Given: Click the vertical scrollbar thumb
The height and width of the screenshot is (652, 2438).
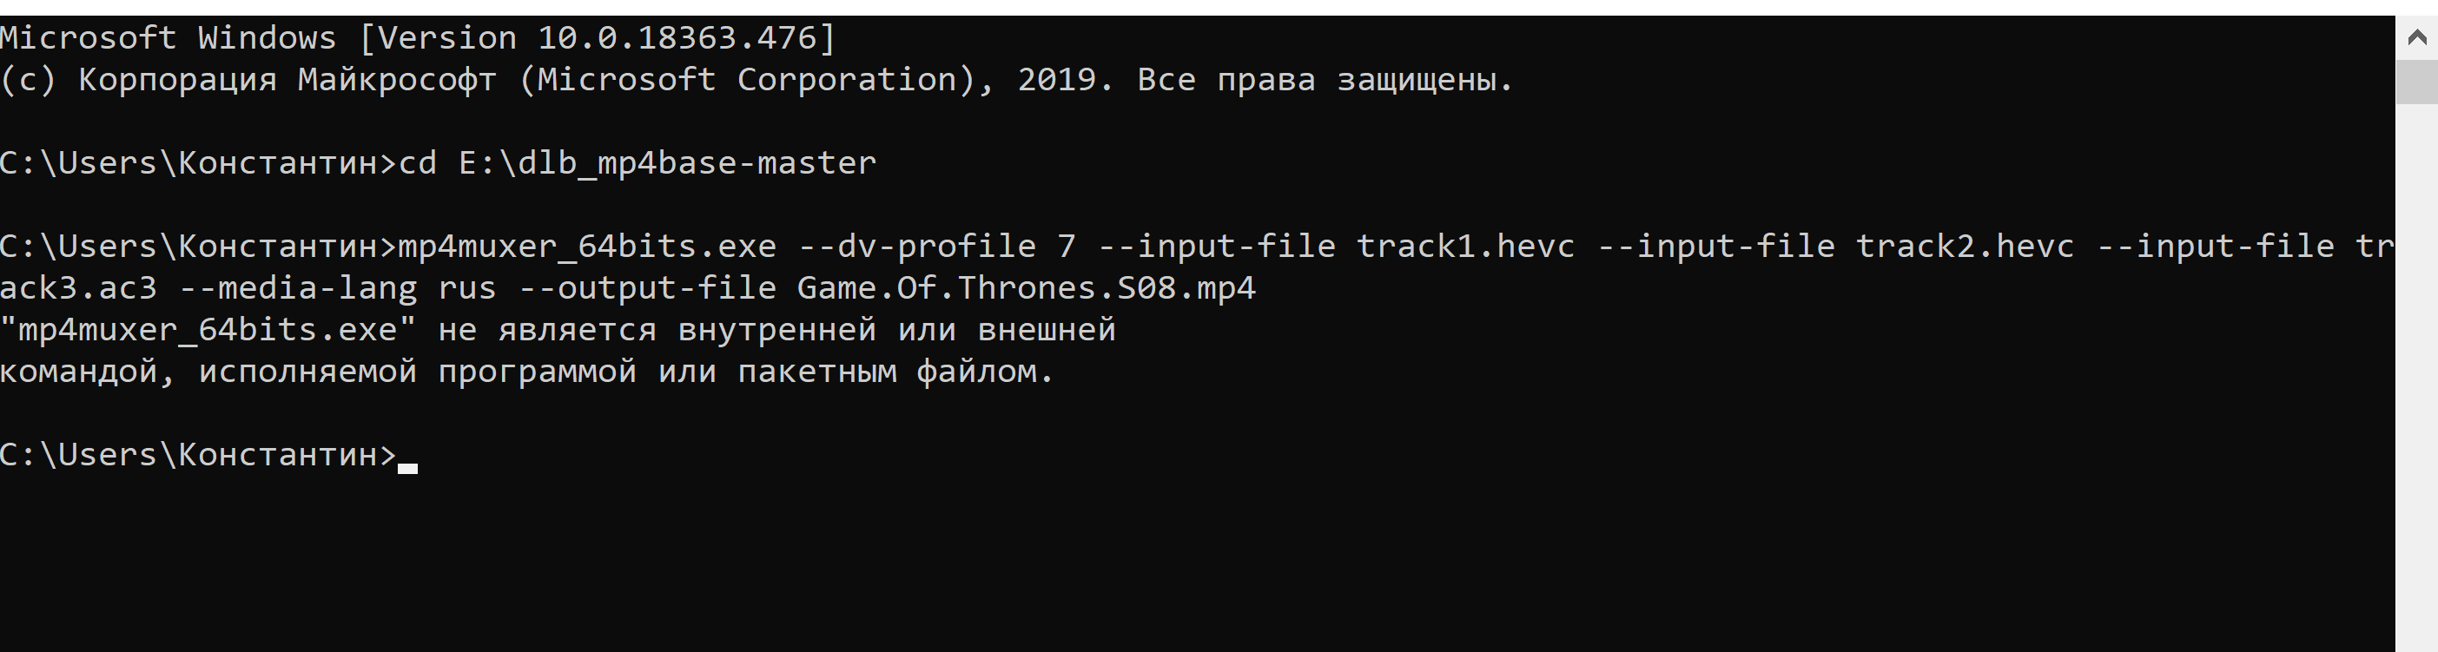Looking at the screenshot, I should pyautogui.click(x=2416, y=82).
